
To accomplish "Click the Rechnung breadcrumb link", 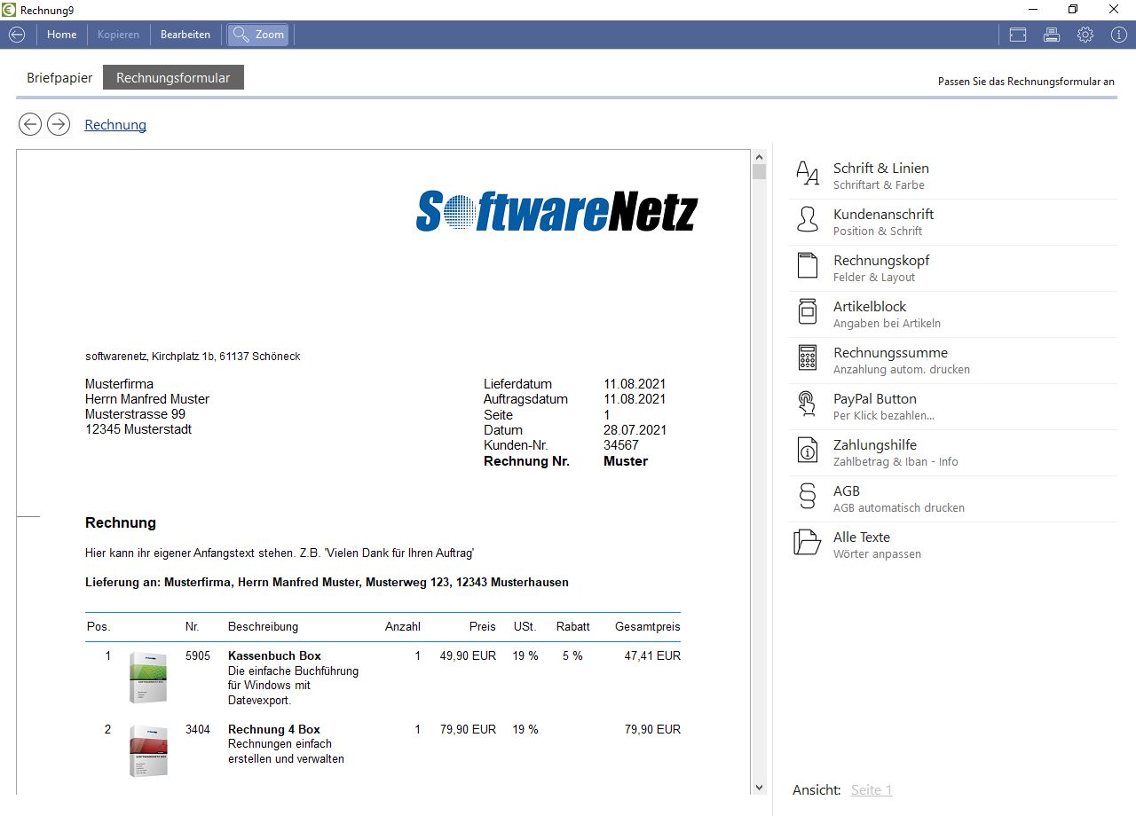I will pos(115,125).
